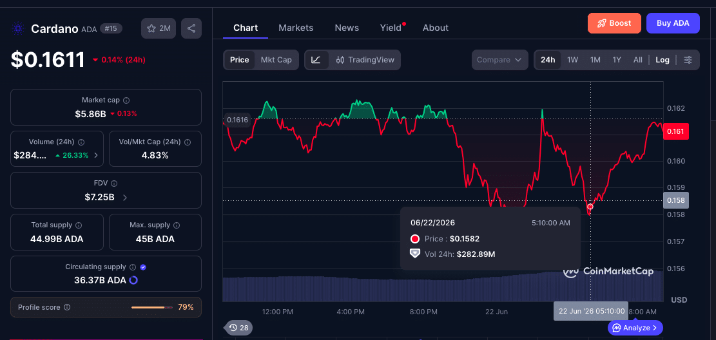Click the history clock badge showing 28

(238, 328)
